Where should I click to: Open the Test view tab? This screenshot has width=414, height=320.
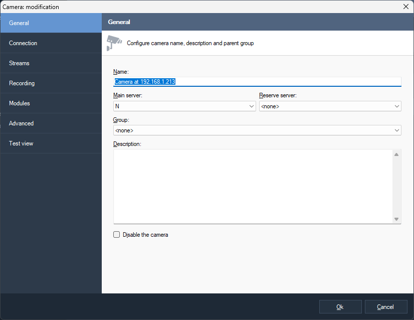51,143
